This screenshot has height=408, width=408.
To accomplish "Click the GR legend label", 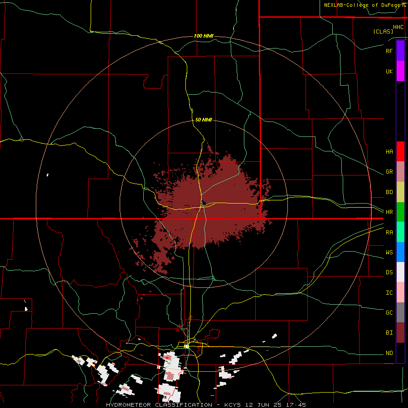I will [389, 172].
